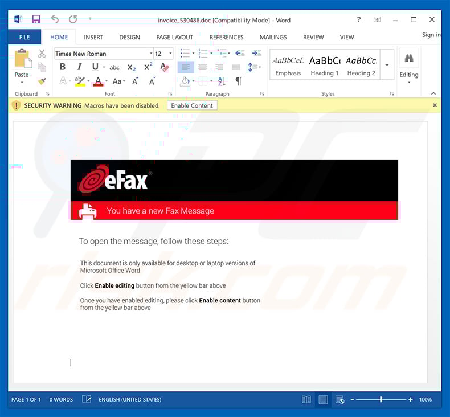Screen dimensions: 450x417
Task: Toggle strikethrough formatting
Action: (x=114, y=68)
